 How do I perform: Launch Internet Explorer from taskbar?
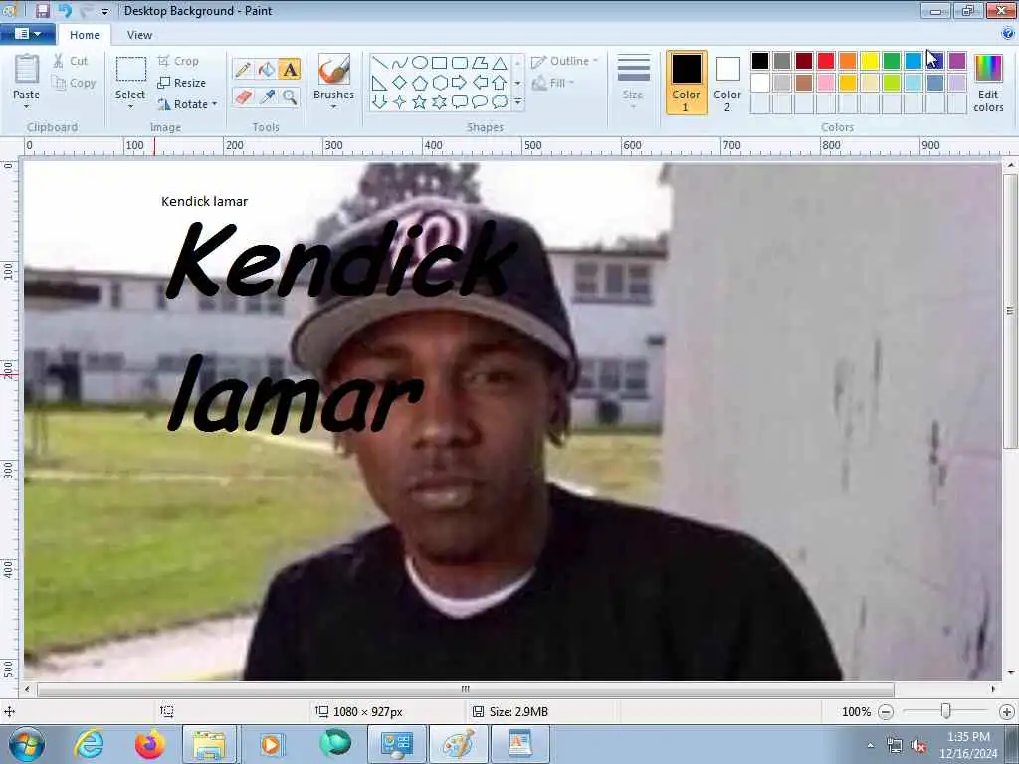89,744
